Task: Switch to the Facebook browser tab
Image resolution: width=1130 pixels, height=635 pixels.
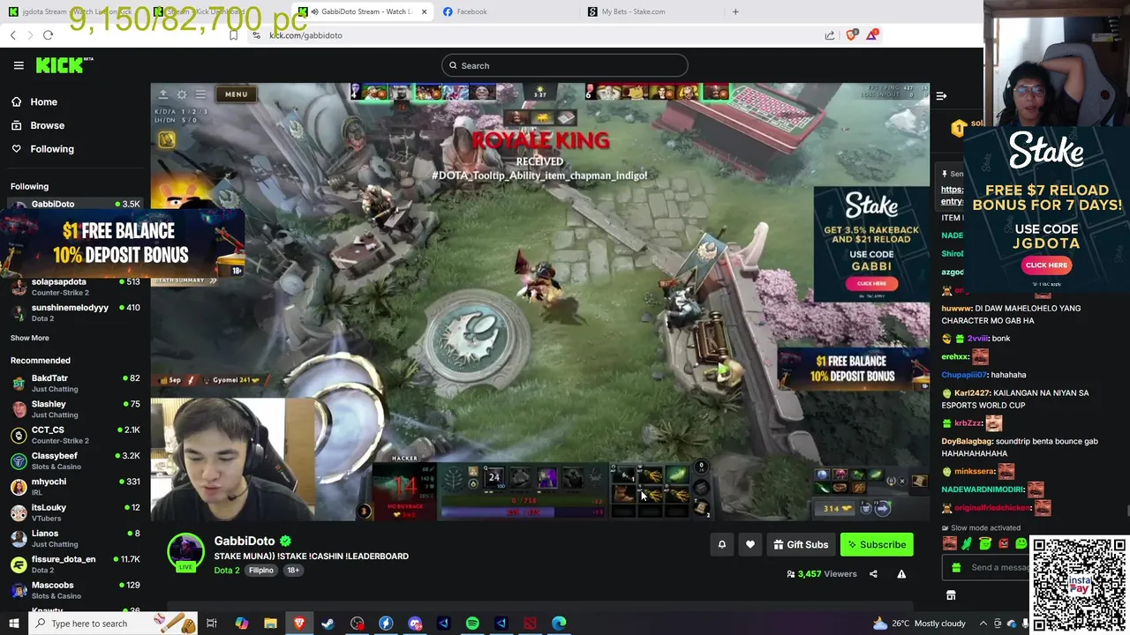Action: [471, 11]
